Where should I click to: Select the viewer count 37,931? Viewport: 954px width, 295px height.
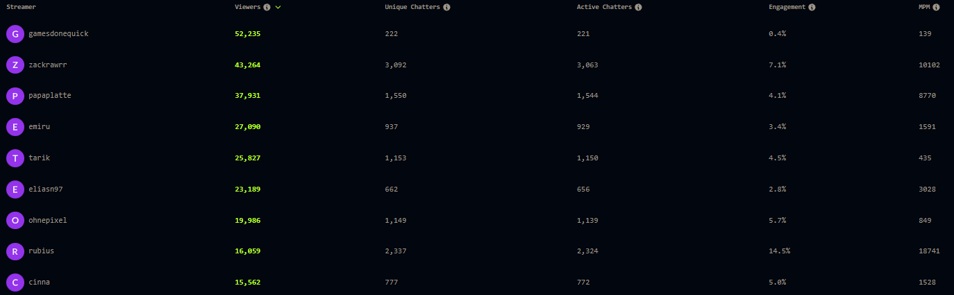pos(248,96)
